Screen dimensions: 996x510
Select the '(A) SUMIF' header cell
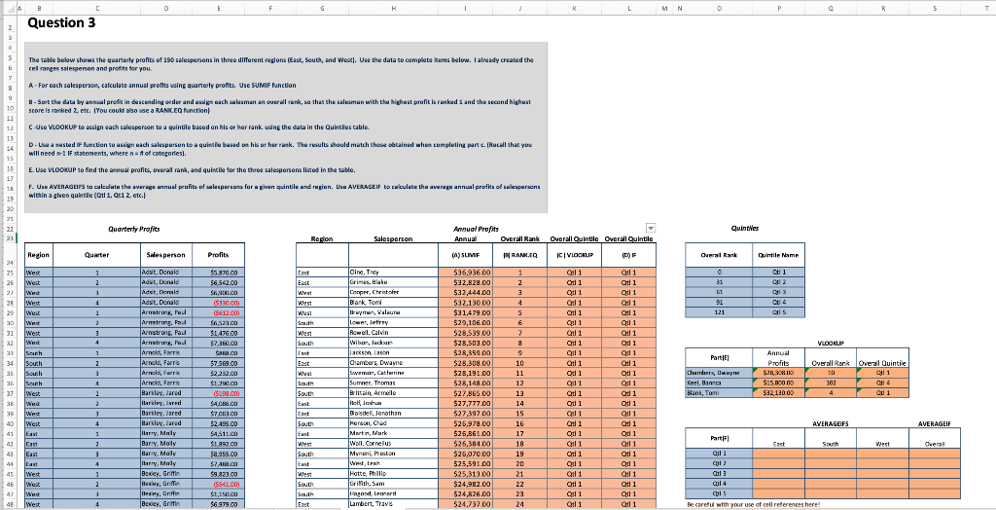click(466, 255)
